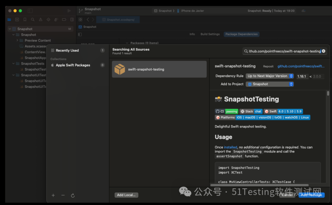
Task: Select the swift-snapshot-testing result row
Action: [159, 69]
